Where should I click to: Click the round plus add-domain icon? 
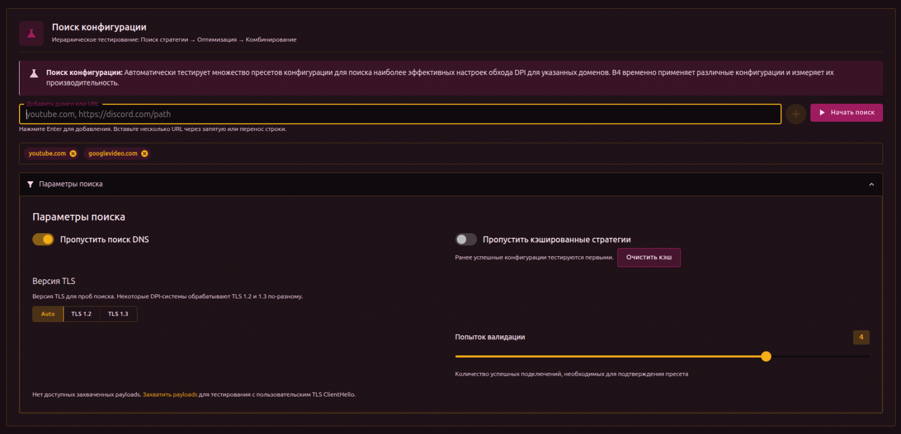pos(796,114)
